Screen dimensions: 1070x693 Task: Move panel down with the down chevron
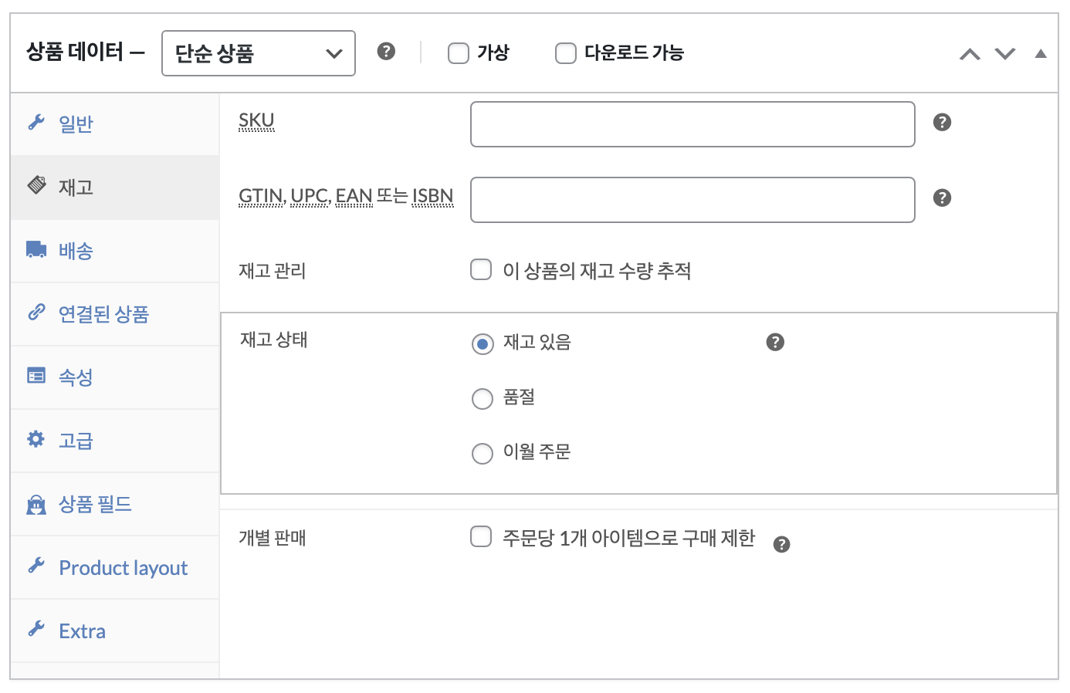pyautogui.click(x=1005, y=53)
